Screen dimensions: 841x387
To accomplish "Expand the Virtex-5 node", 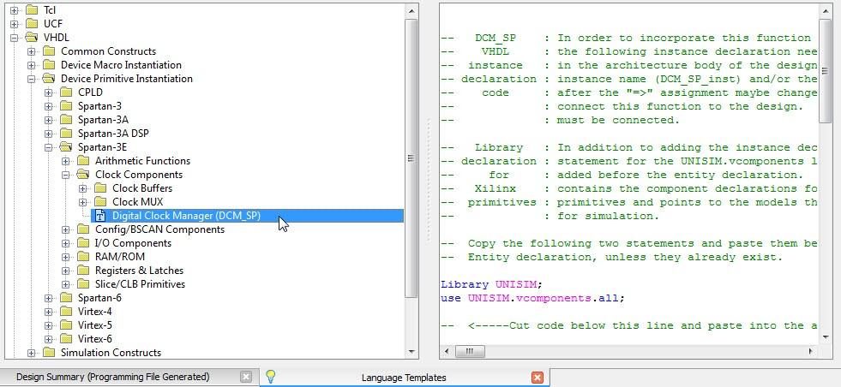I will click(48, 325).
